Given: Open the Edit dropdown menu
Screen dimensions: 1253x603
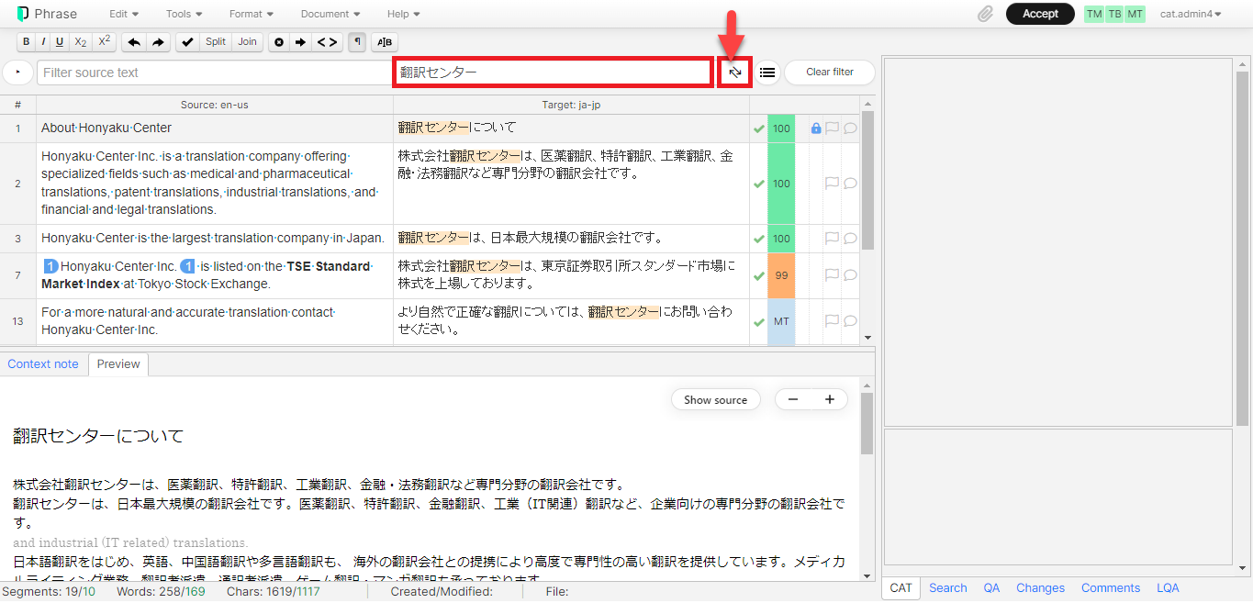Looking at the screenshot, I should point(124,14).
